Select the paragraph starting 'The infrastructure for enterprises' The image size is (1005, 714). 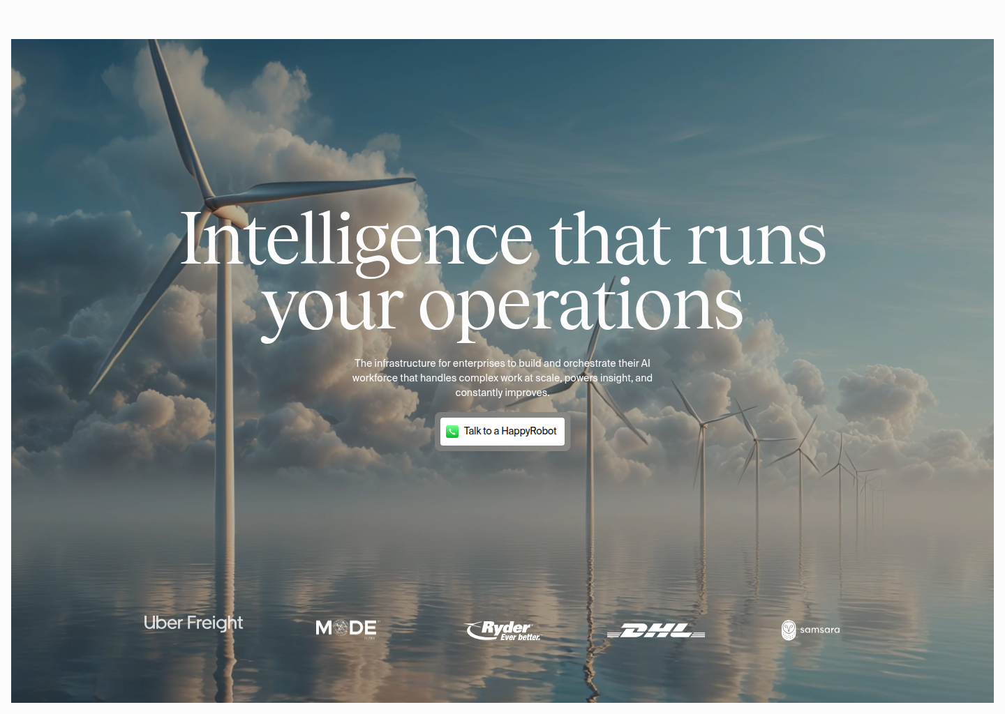[x=502, y=378]
